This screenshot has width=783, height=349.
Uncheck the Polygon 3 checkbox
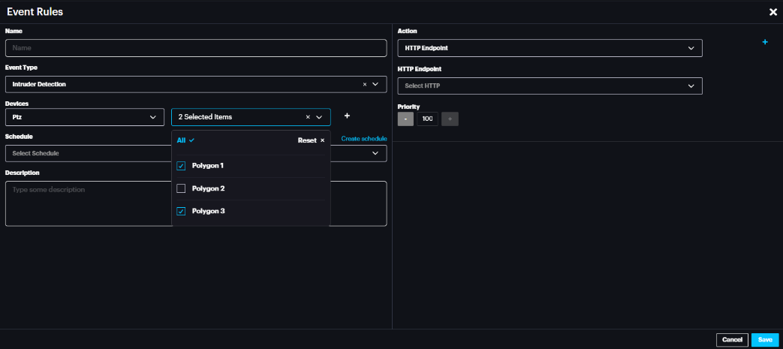(x=181, y=211)
